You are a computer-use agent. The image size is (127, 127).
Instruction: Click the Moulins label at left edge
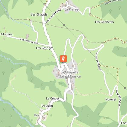tap(6, 34)
